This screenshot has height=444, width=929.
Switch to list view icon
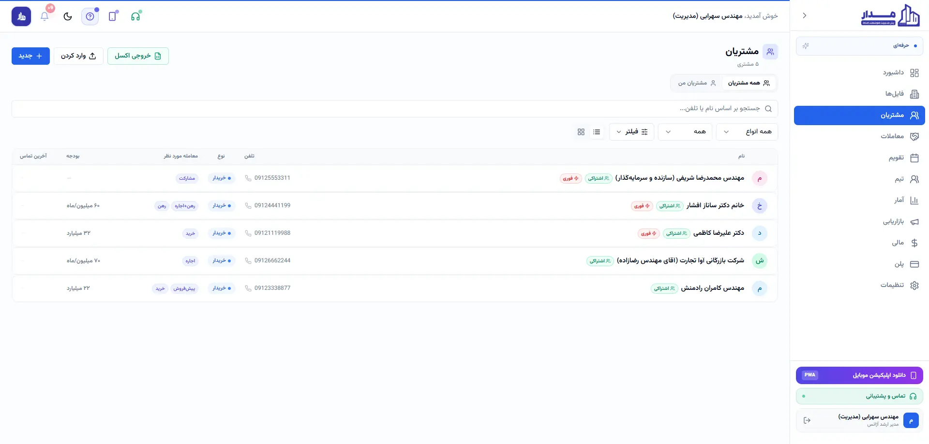coord(597,132)
